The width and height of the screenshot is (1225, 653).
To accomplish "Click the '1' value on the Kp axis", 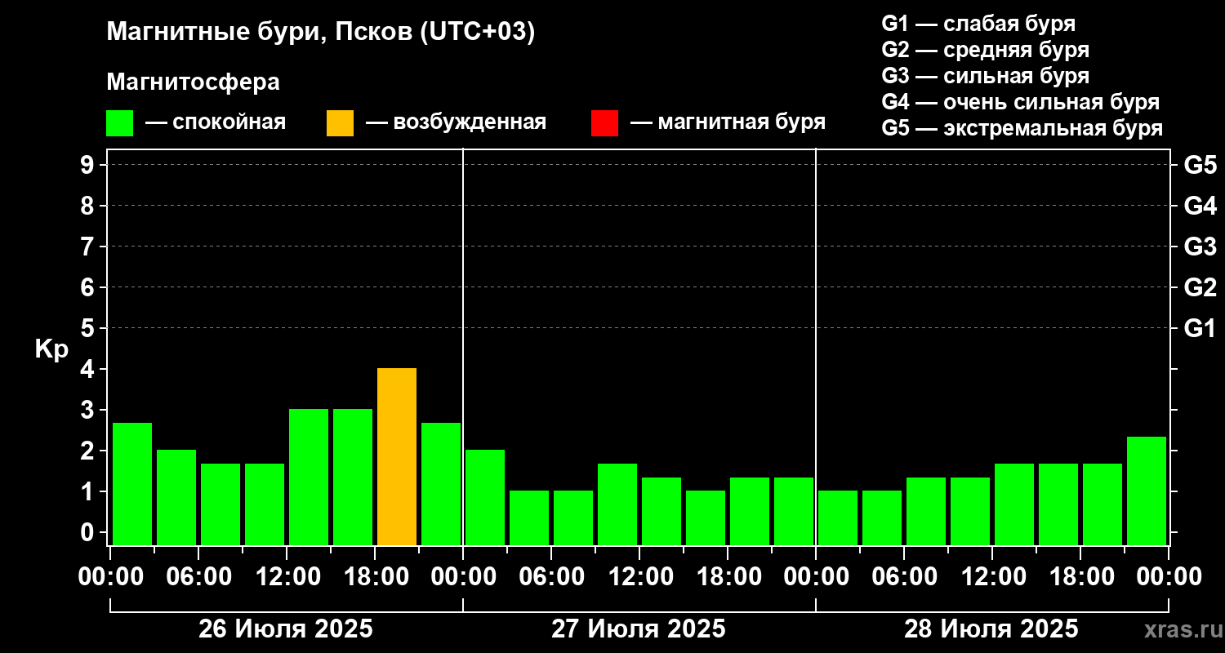I will point(89,491).
